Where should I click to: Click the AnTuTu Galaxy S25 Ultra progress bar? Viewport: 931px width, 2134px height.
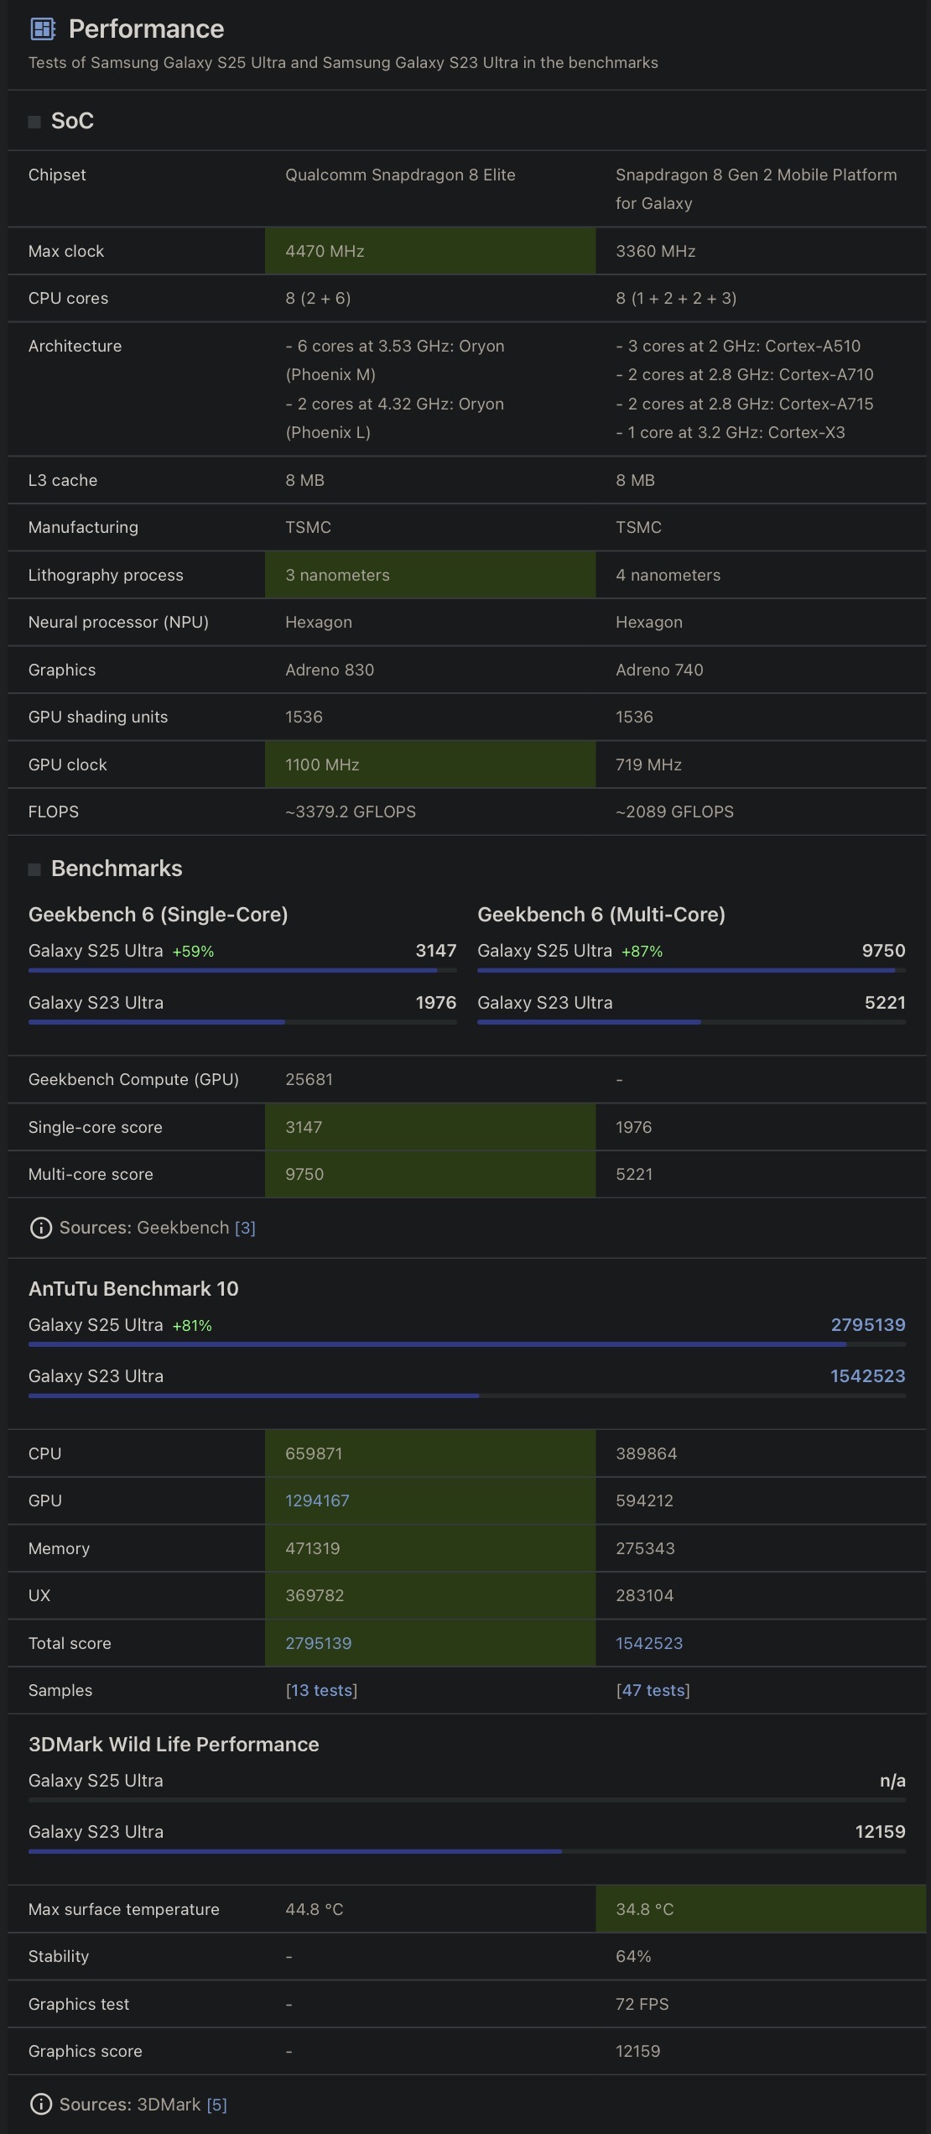(x=466, y=1344)
